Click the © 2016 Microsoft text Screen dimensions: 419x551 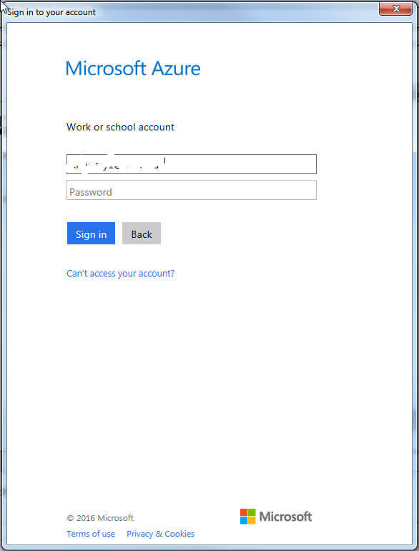coord(100,518)
